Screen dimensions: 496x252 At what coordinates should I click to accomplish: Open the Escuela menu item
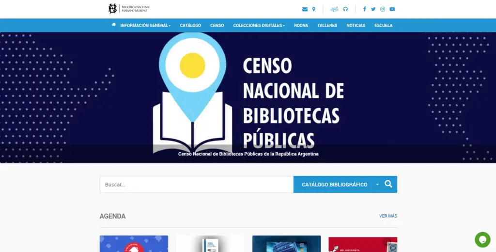click(384, 25)
